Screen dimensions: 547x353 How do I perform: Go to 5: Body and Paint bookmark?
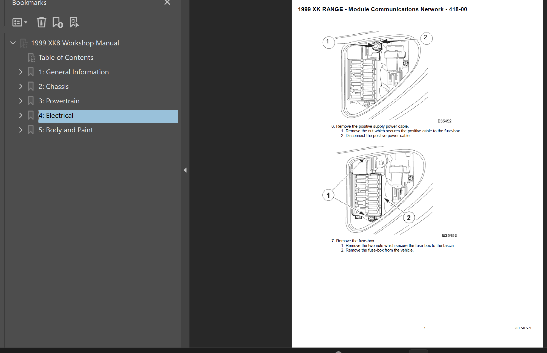66,130
